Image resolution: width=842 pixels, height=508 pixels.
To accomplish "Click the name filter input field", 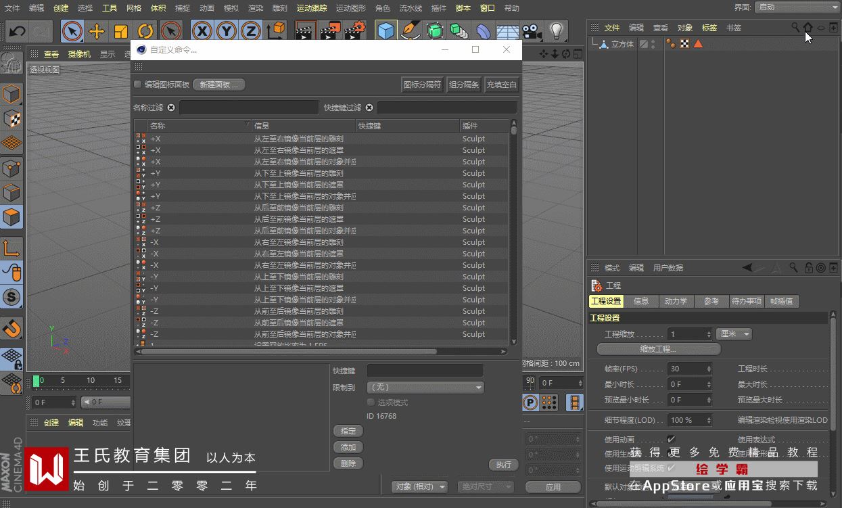I will point(248,108).
